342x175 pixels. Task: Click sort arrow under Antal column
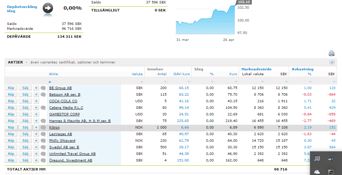click(165, 82)
